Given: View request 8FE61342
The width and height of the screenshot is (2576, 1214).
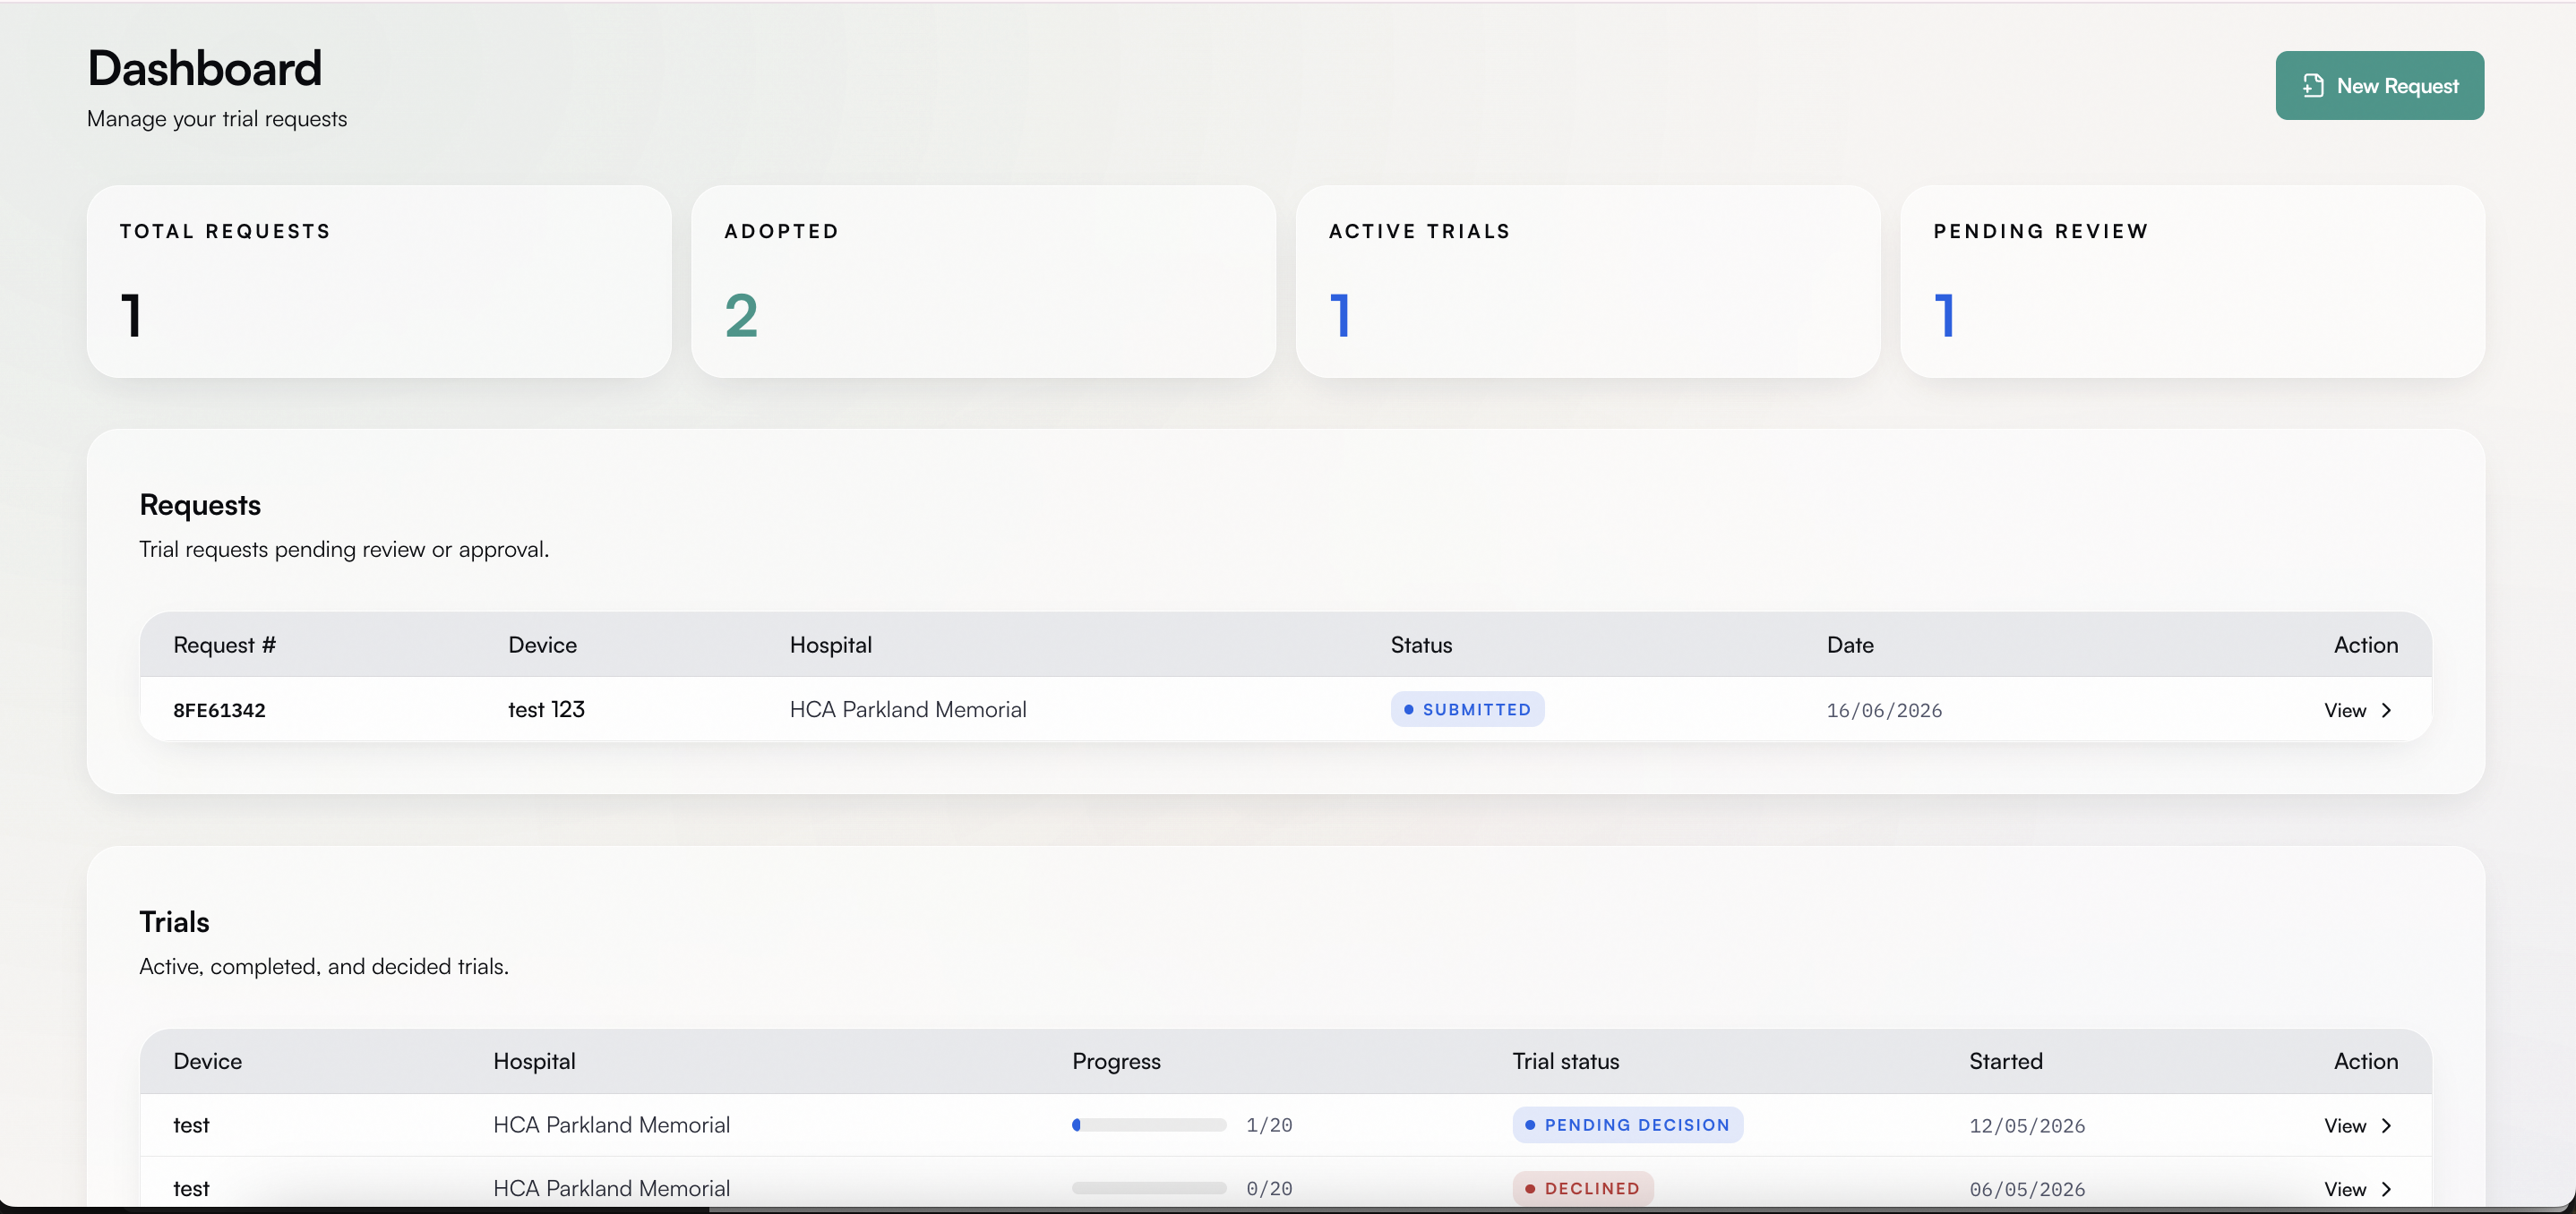Looking at the screenshot, I should [2358, 711].
